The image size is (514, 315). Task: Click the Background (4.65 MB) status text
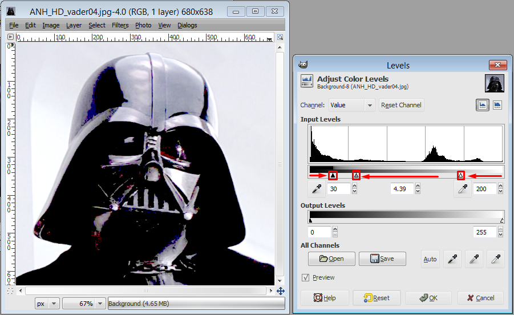click(x=139, y=304)
